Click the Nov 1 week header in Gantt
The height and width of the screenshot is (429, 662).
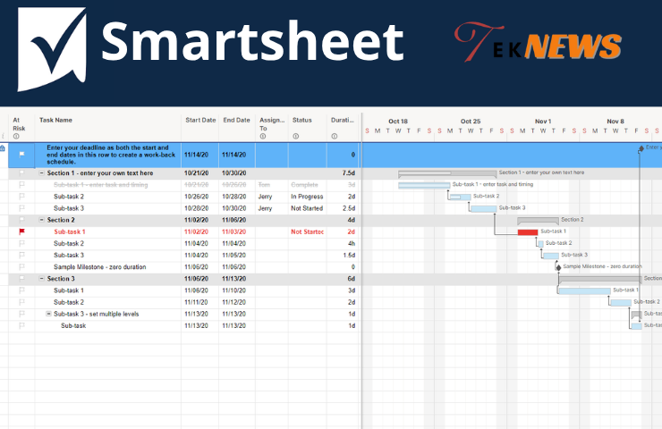[543, 121]
